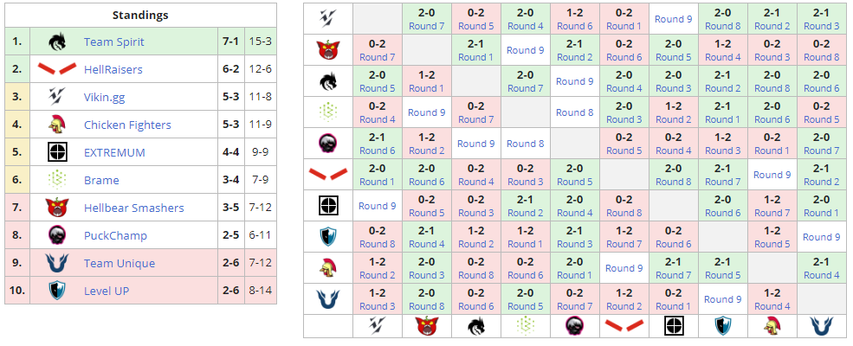Click Team Spirit's 15-3 game record cell
This screenshot has width=853, height=346.
[260, 42]
